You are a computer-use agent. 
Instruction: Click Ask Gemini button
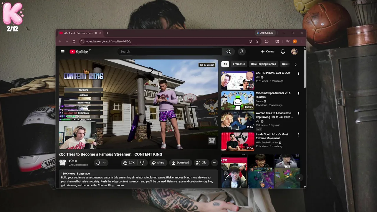point(265,33)
